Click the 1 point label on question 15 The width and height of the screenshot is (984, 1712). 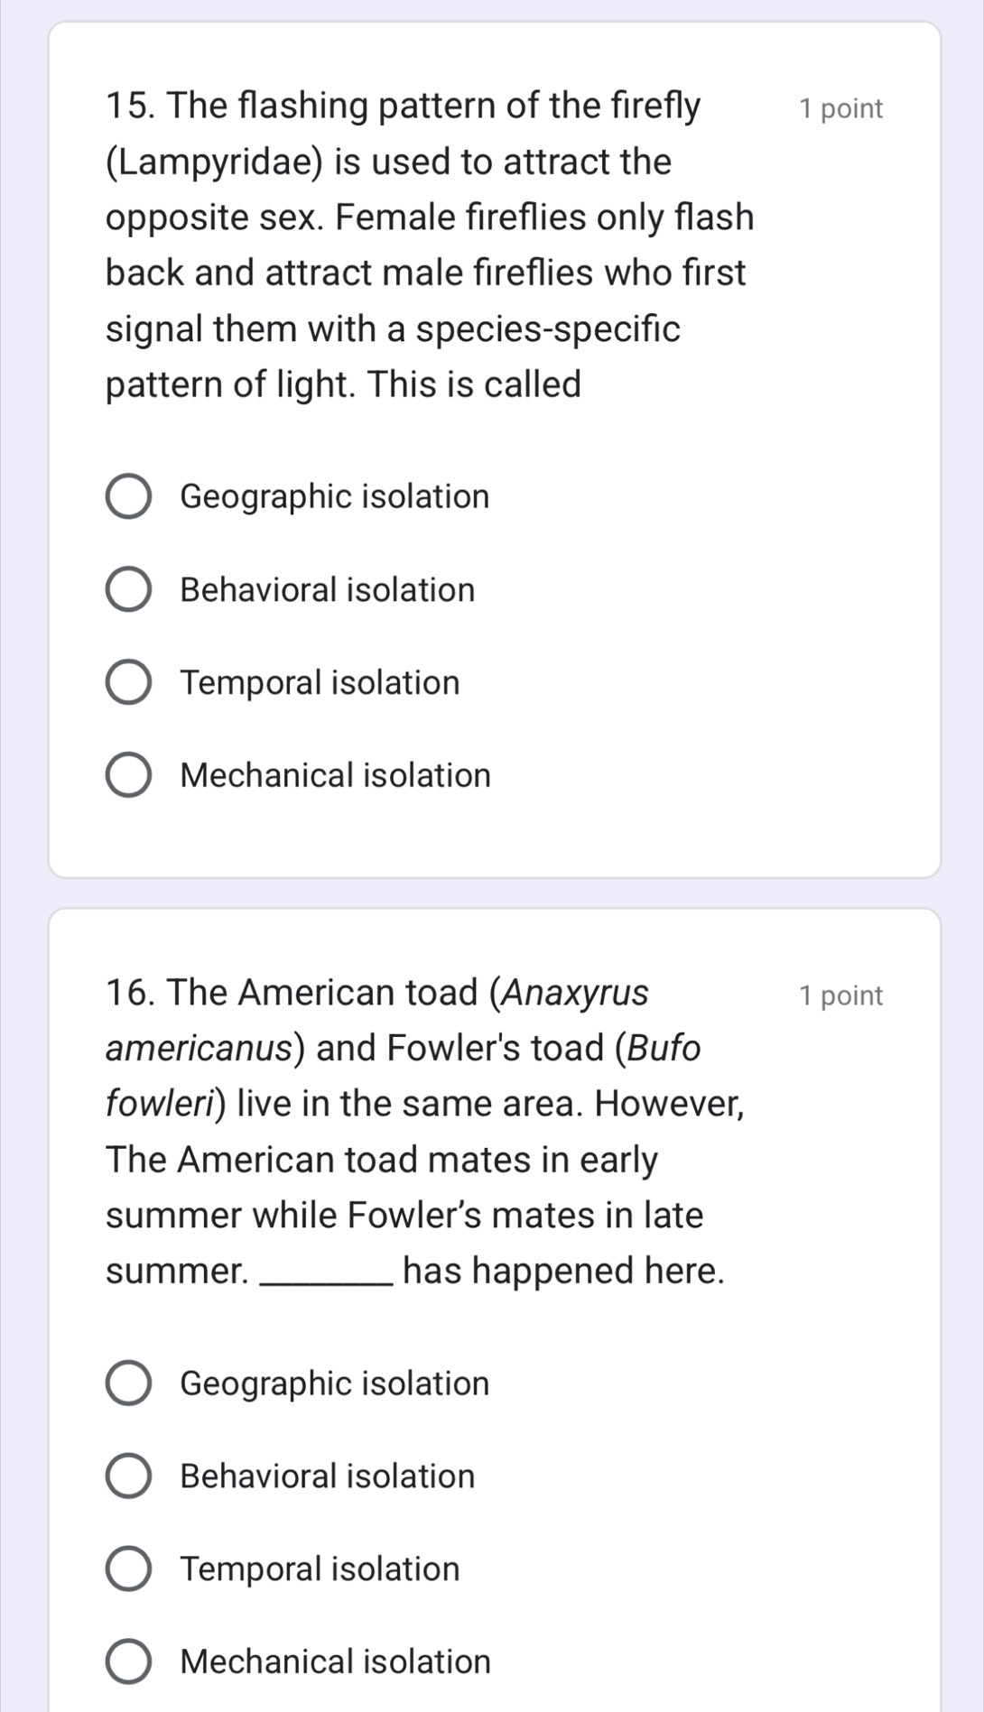(x=840, y=109)
